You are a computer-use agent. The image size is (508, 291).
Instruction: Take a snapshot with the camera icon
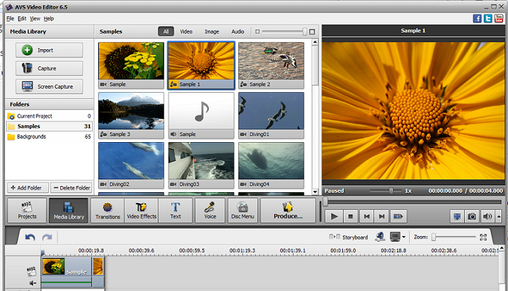pos(471,217)
